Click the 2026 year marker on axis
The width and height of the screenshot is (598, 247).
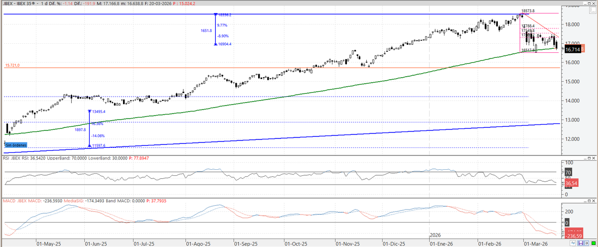[x=436, y=235]
